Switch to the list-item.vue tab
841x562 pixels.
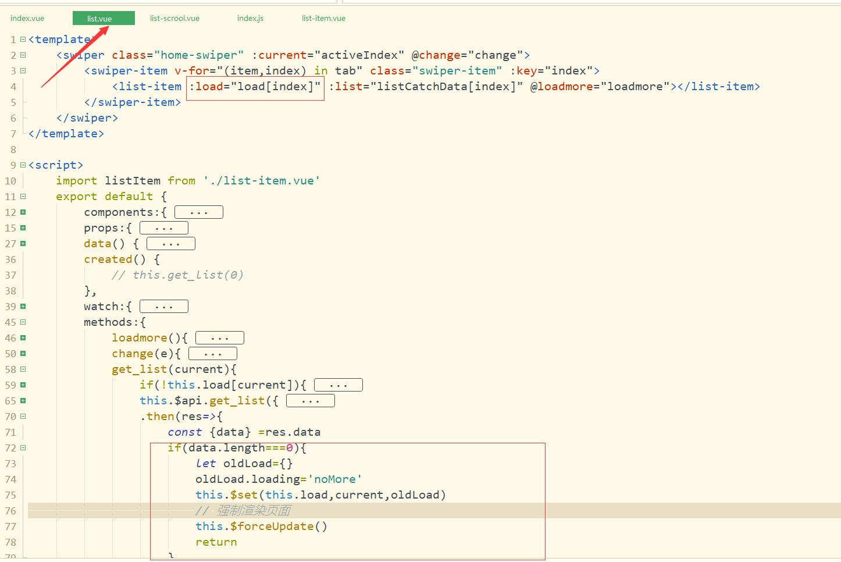coord(323,18)
